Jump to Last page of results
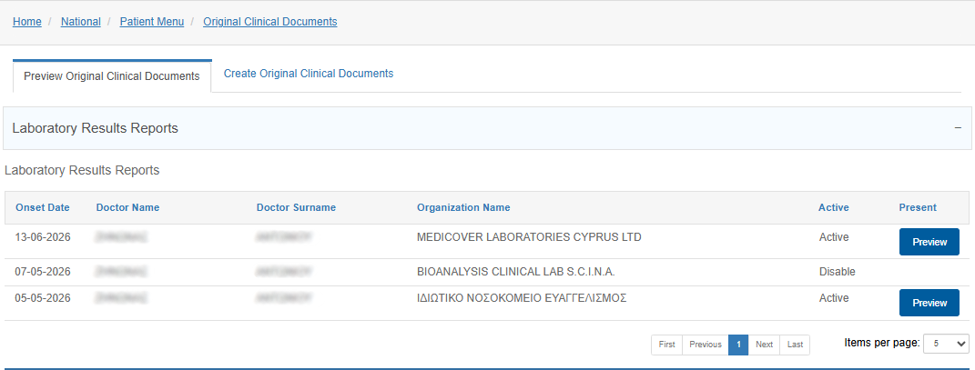The height and width of the screenshot is (370, 975). tap(795, 345)
